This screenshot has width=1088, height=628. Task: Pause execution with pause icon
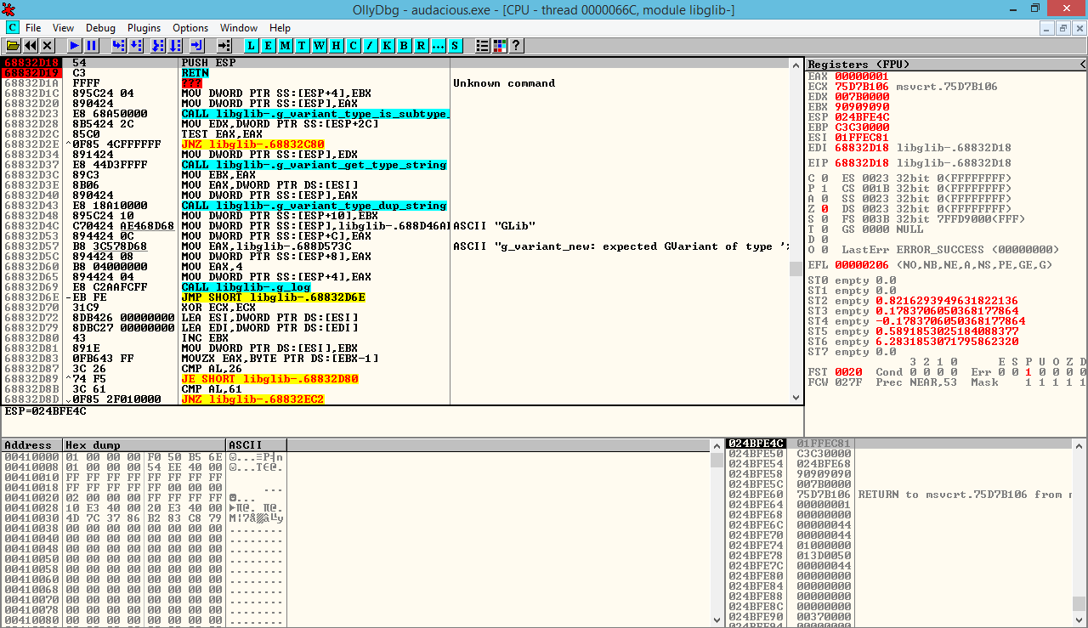coord(92,45)
